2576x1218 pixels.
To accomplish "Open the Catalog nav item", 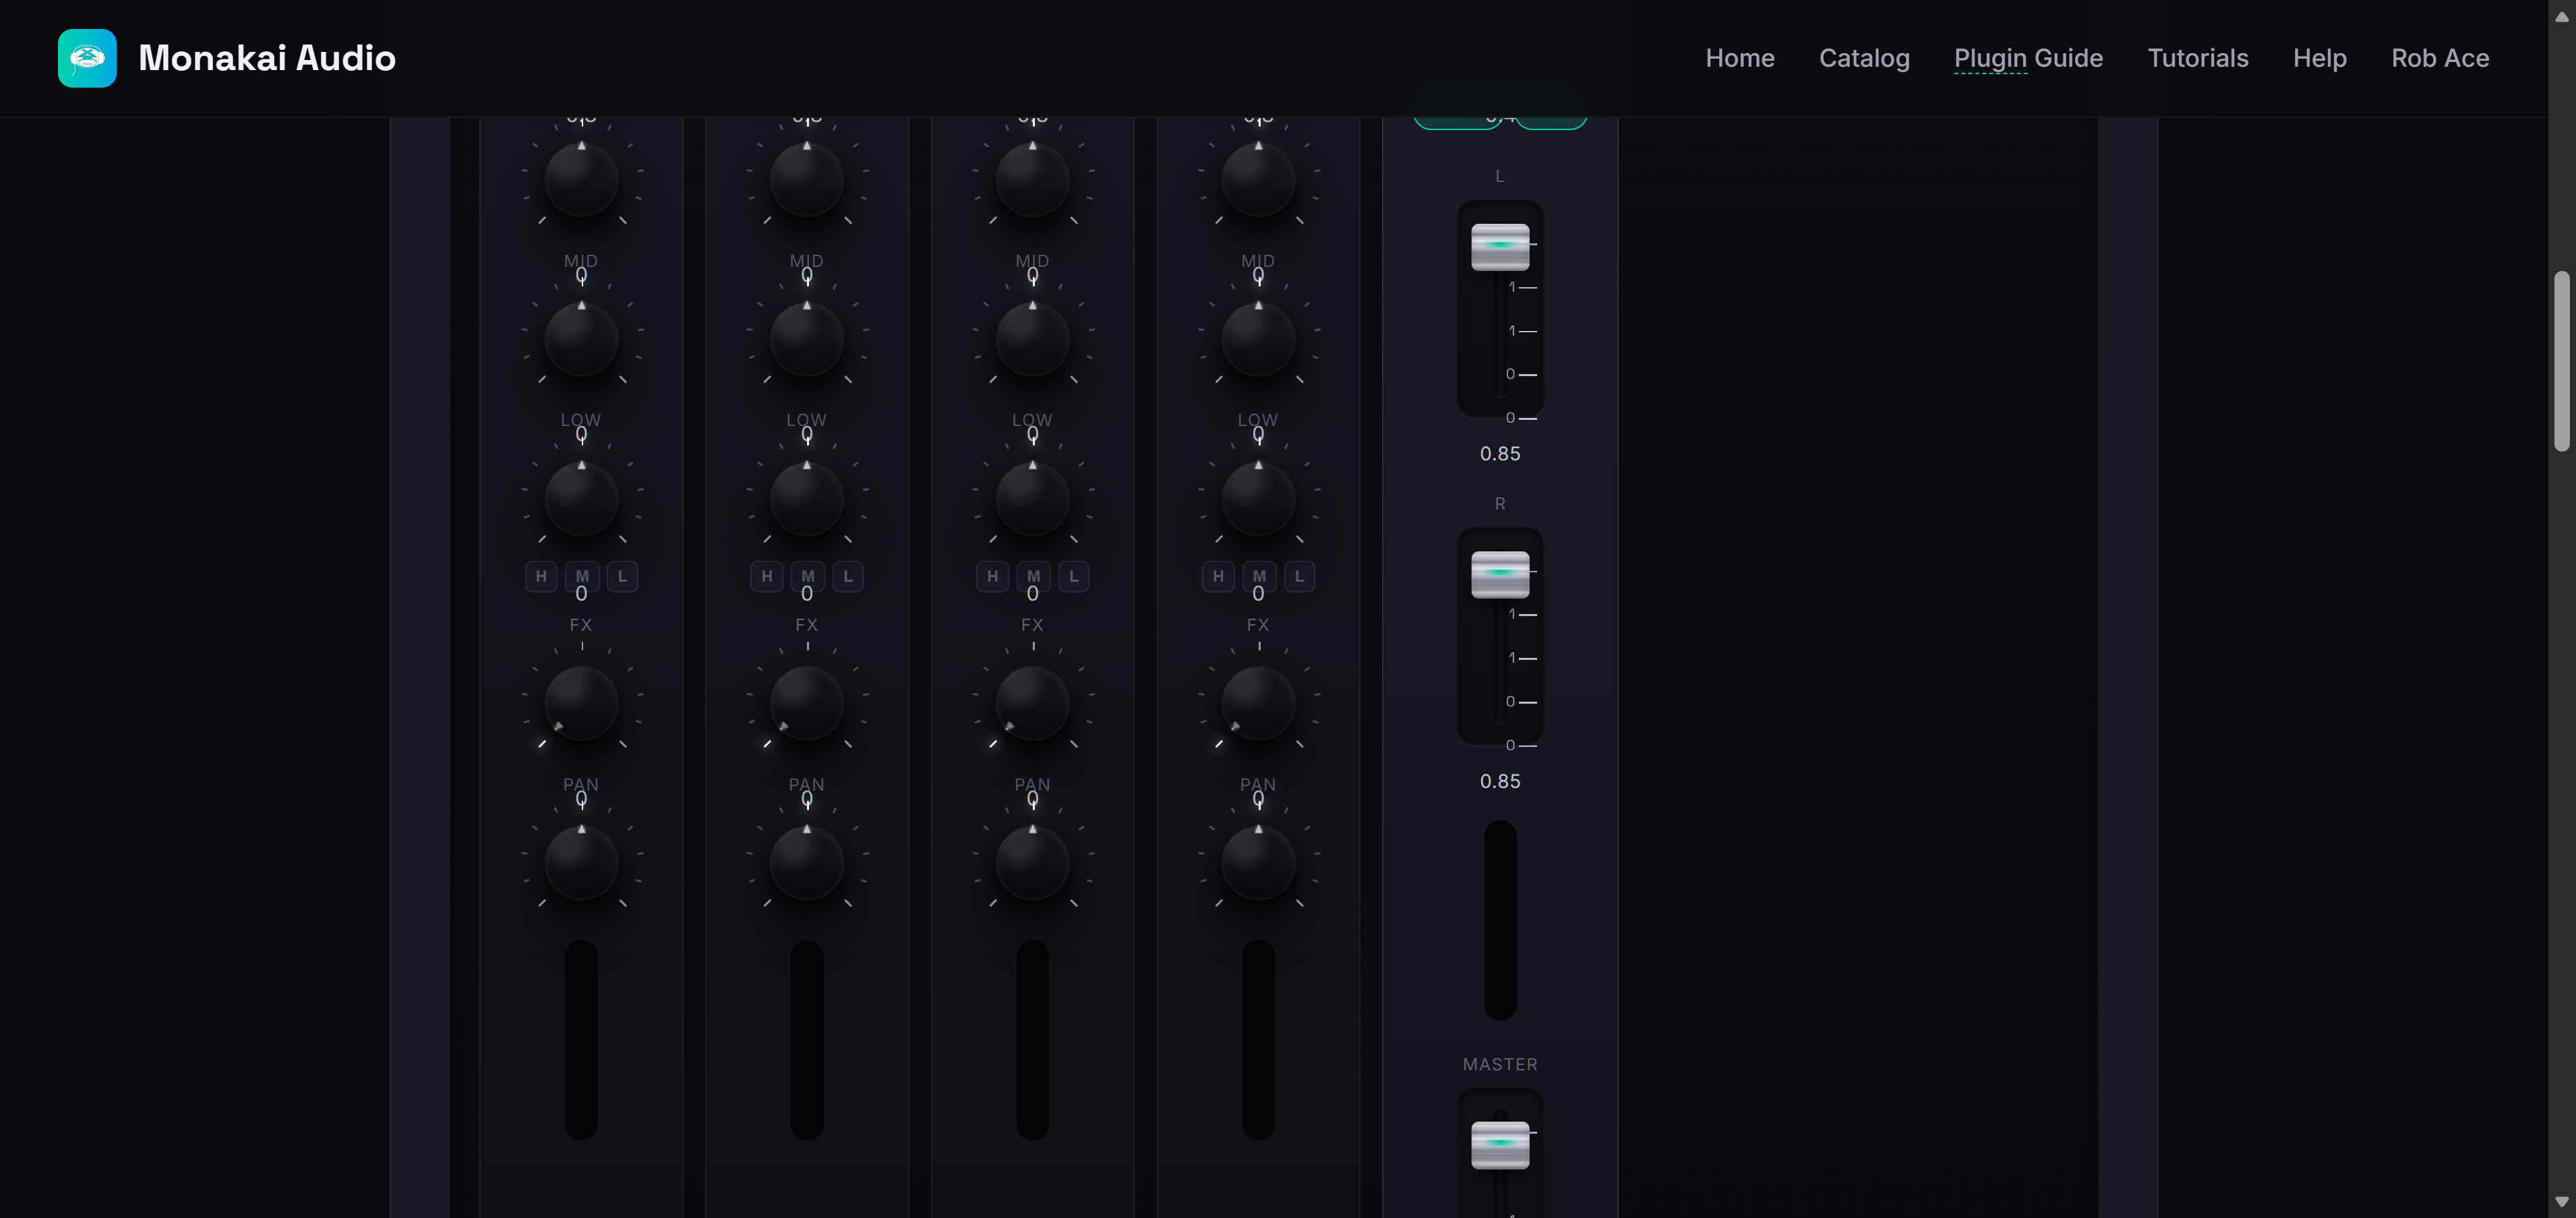I will 1864,58.
